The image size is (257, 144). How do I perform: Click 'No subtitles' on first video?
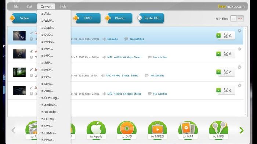point(137,39)
